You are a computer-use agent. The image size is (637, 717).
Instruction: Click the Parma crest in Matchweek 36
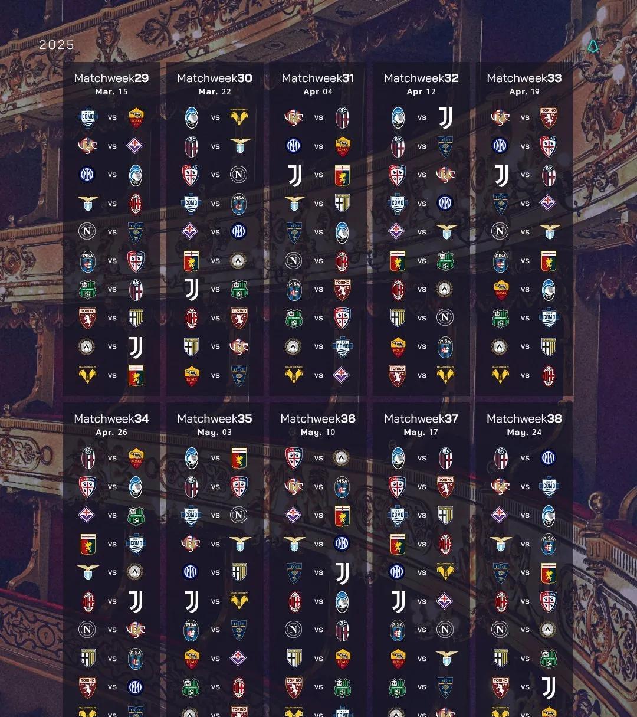tap(294, 658)
